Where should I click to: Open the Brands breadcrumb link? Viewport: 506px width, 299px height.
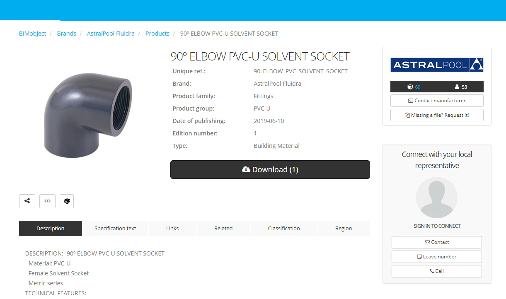click(x=67, y=34)
